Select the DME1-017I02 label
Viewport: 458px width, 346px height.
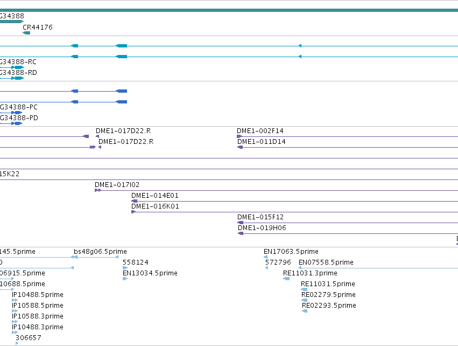[117, 185]
